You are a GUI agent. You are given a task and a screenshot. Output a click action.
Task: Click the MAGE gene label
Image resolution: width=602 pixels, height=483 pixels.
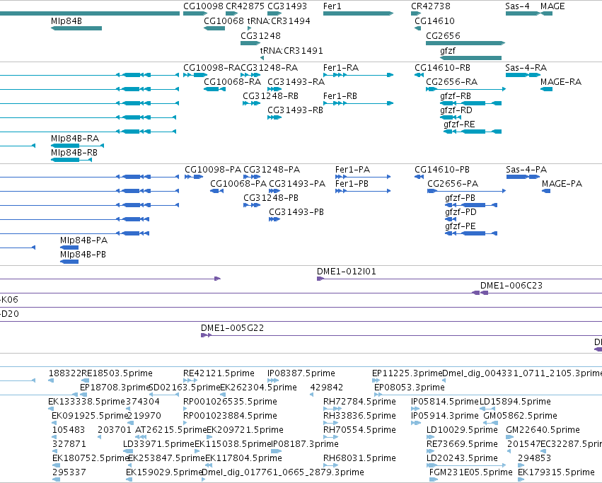coord(552,6)
